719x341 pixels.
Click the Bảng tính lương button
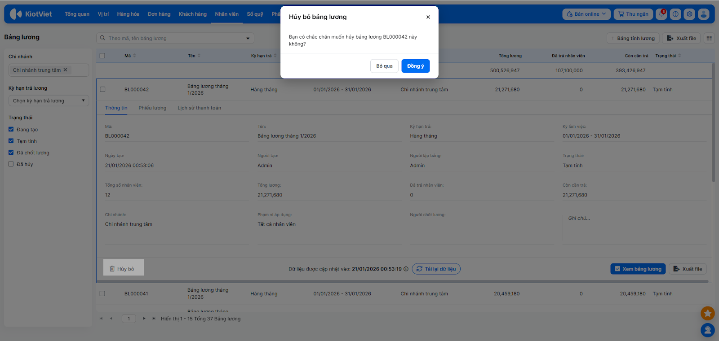coord(633,38)
